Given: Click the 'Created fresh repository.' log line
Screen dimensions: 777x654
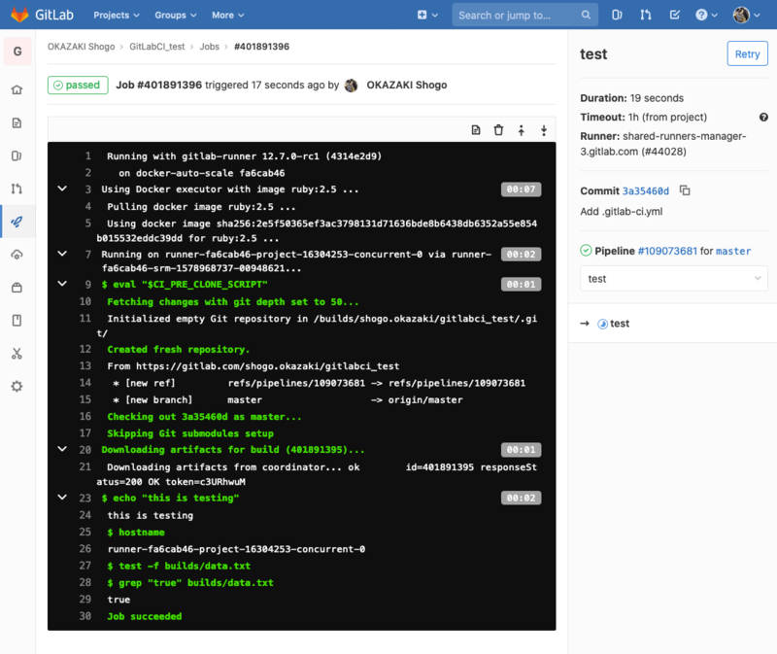Looking at the screenshot, I should (x=179, y=350).
